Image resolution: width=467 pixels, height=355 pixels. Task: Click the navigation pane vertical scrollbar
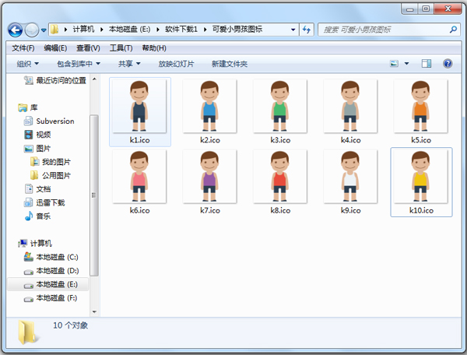(x=94, y=195)
